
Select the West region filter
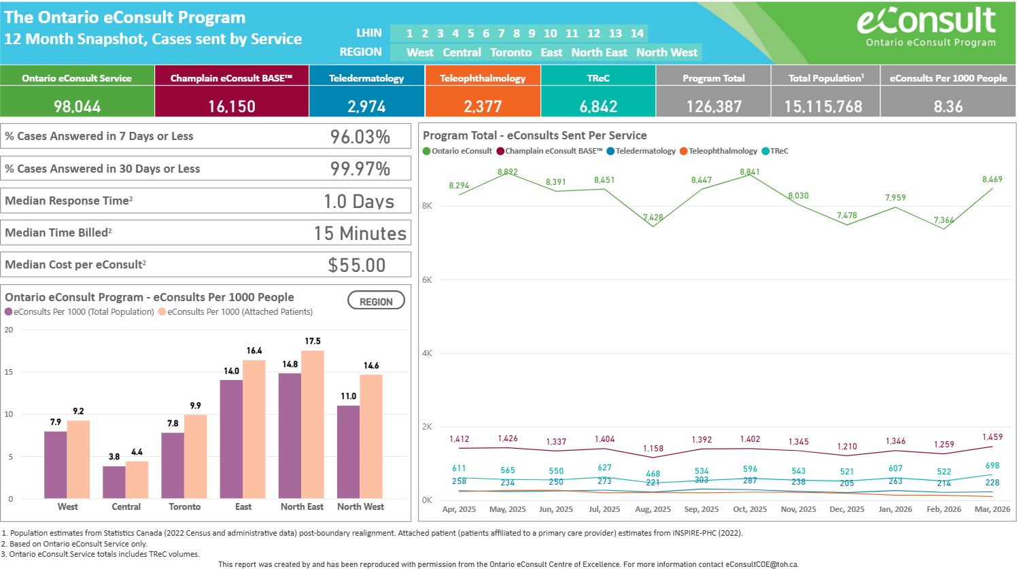[419, 52]
